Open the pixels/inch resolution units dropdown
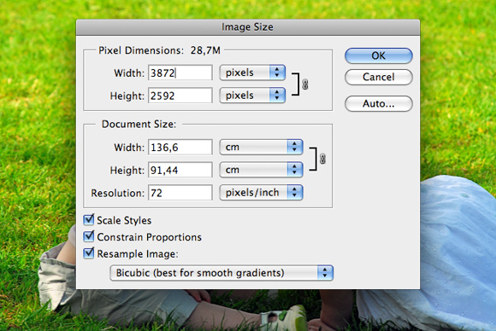The width and height of the screenshot is (496, 331). 262,193
